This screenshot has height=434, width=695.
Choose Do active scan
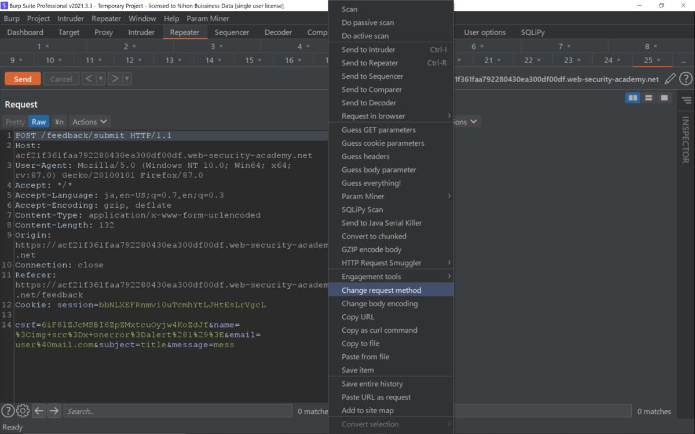click(x=390, y=36)
